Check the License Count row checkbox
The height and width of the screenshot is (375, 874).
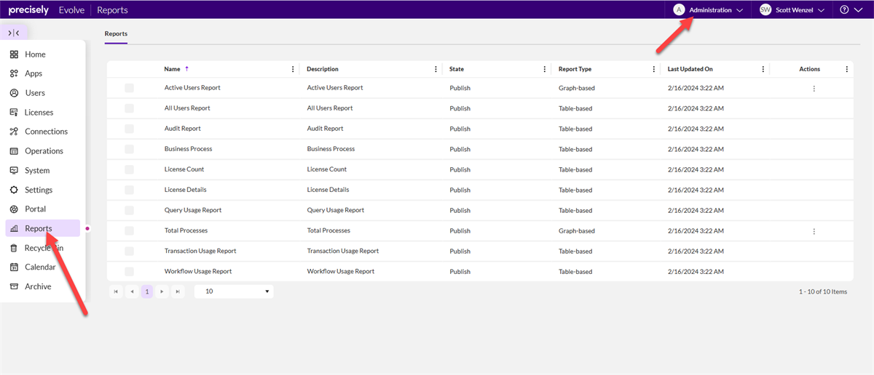[x=129, y=169]
